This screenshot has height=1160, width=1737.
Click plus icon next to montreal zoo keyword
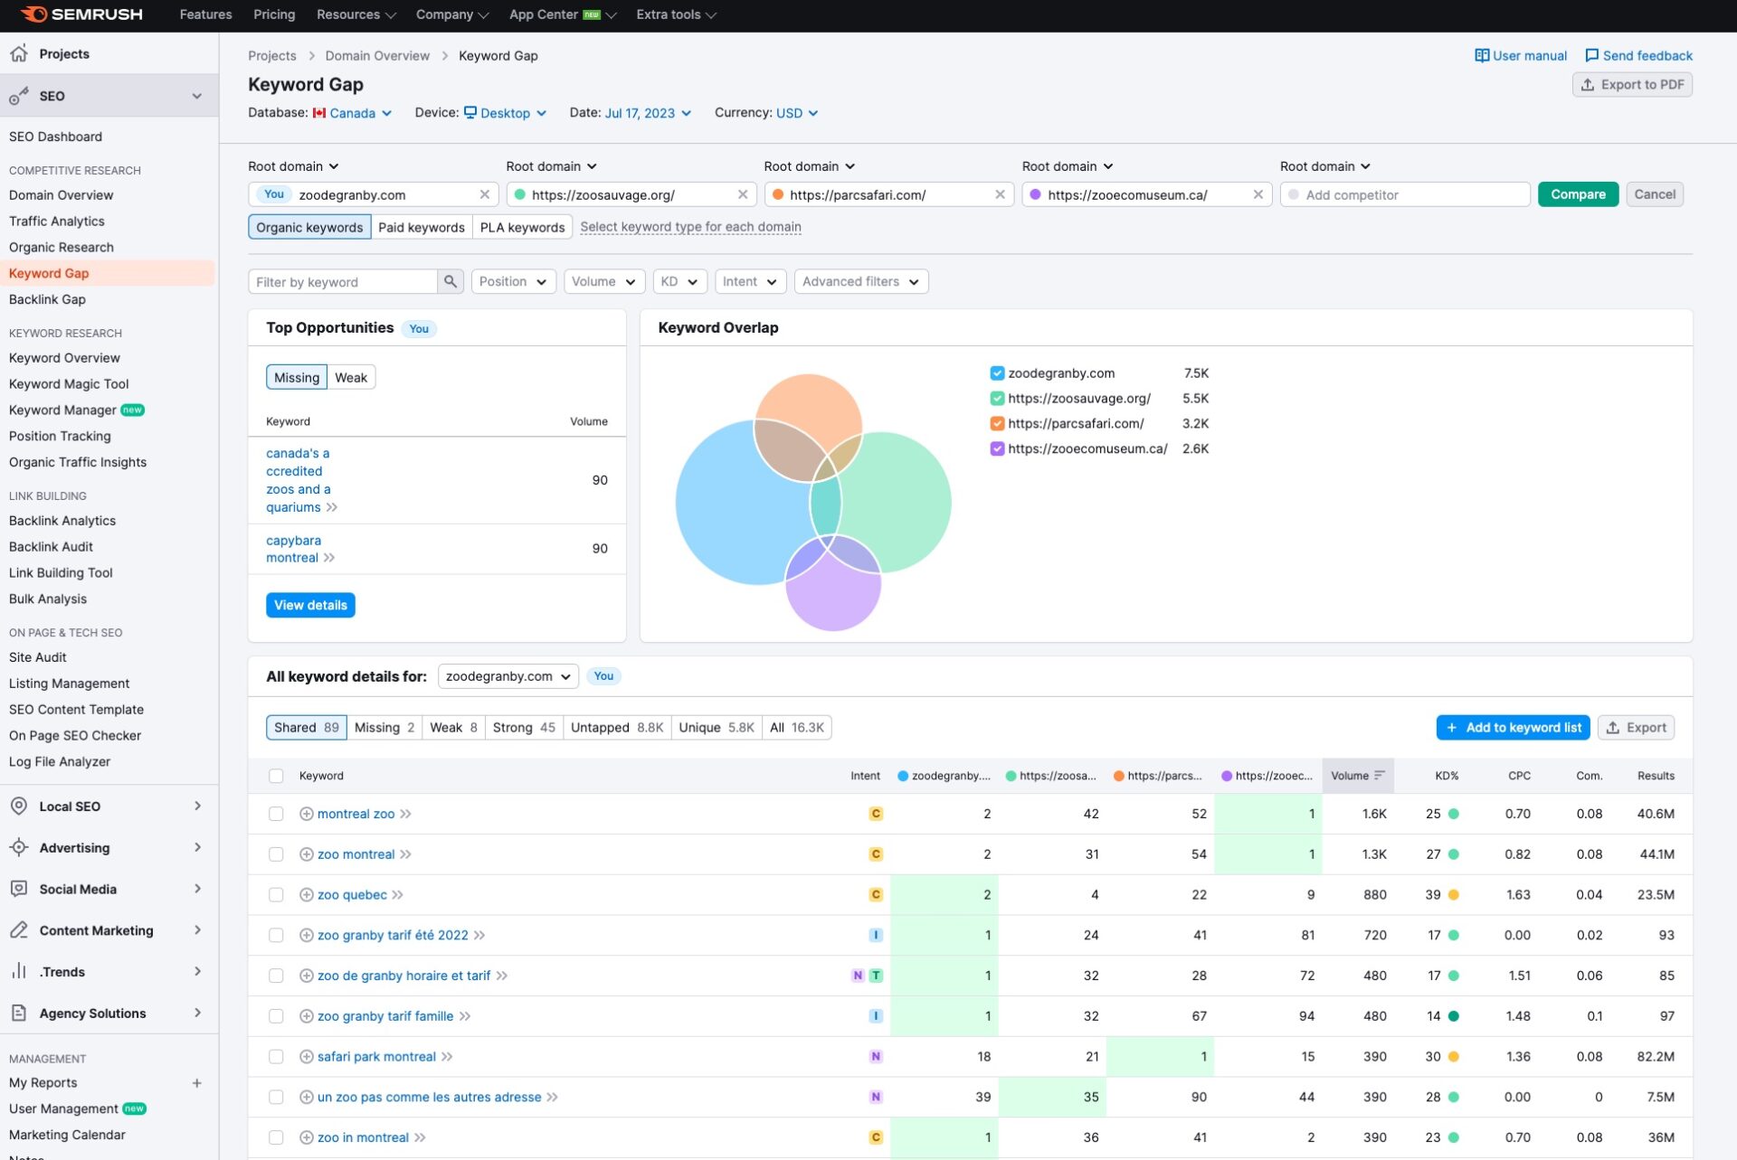point(306,814)
